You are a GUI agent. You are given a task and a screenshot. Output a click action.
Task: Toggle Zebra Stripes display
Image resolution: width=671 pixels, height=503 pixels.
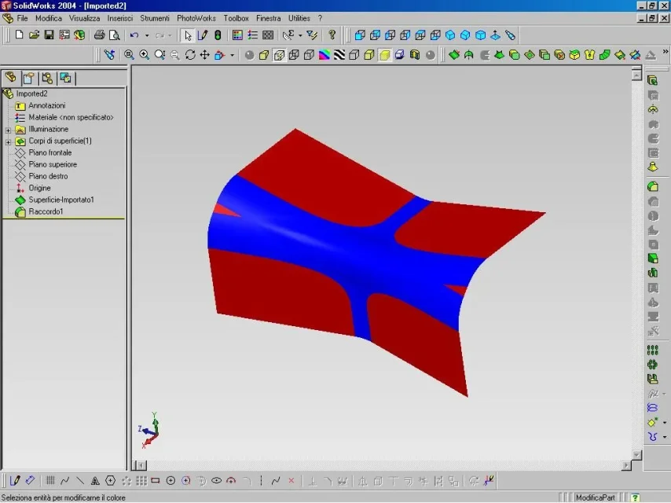click(x=339, y=55)
